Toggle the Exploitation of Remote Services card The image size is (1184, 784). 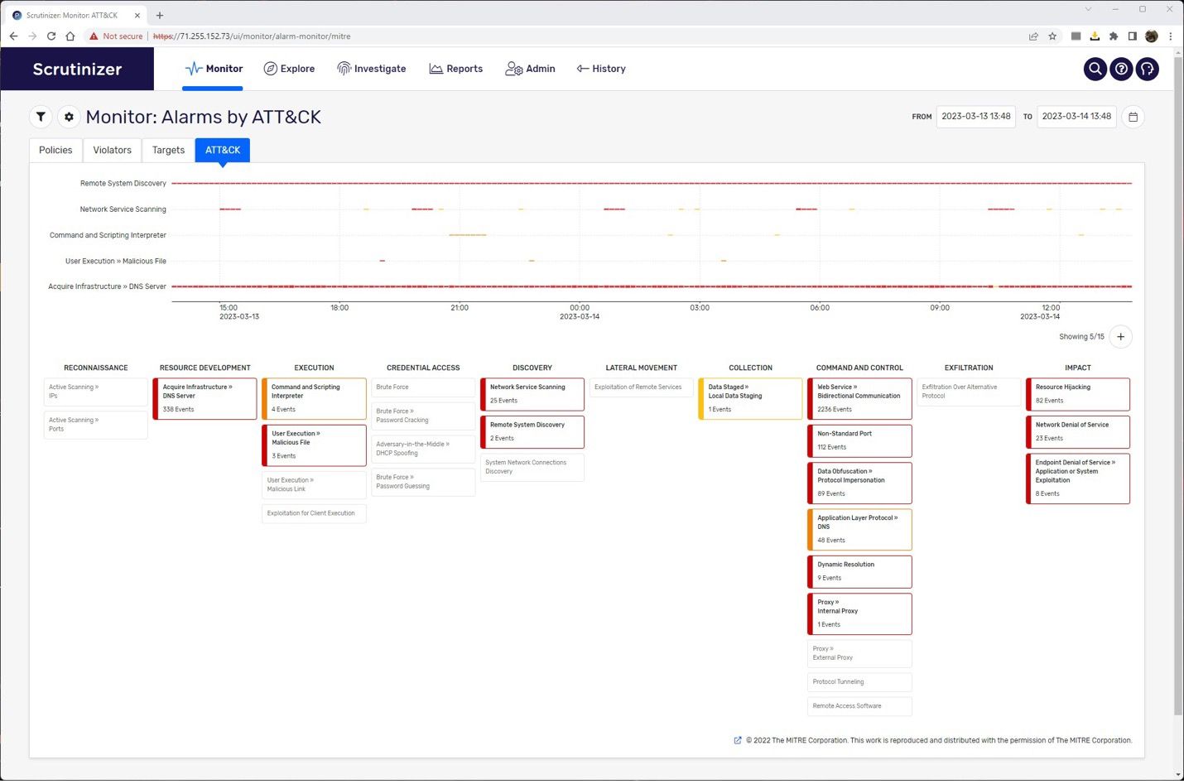pyautogui.click(x=640, y=387)
